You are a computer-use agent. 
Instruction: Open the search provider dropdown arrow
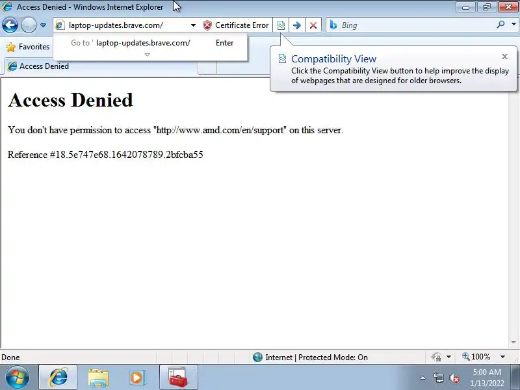point(513,25)
